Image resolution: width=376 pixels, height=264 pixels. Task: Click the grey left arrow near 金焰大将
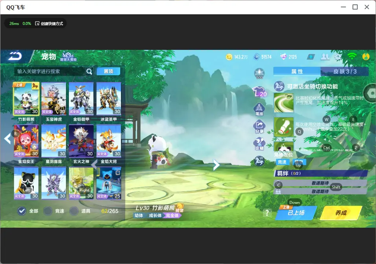[94, 165]
